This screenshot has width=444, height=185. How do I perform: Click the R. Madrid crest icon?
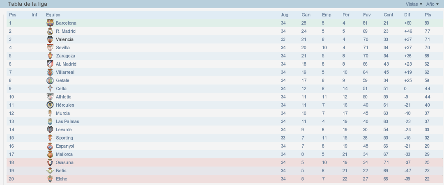pyautogui.click(x=50, y=31)
